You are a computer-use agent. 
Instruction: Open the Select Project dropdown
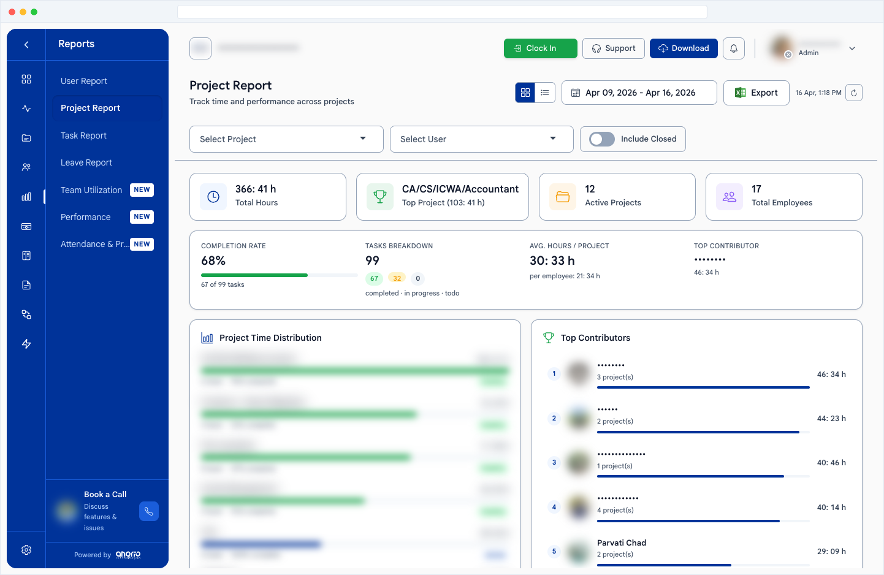[286, 139]
